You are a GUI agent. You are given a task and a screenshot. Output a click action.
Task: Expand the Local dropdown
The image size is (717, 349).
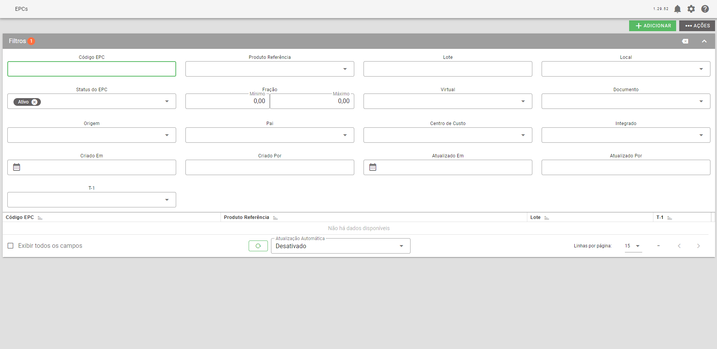click(x=701, y=69)
